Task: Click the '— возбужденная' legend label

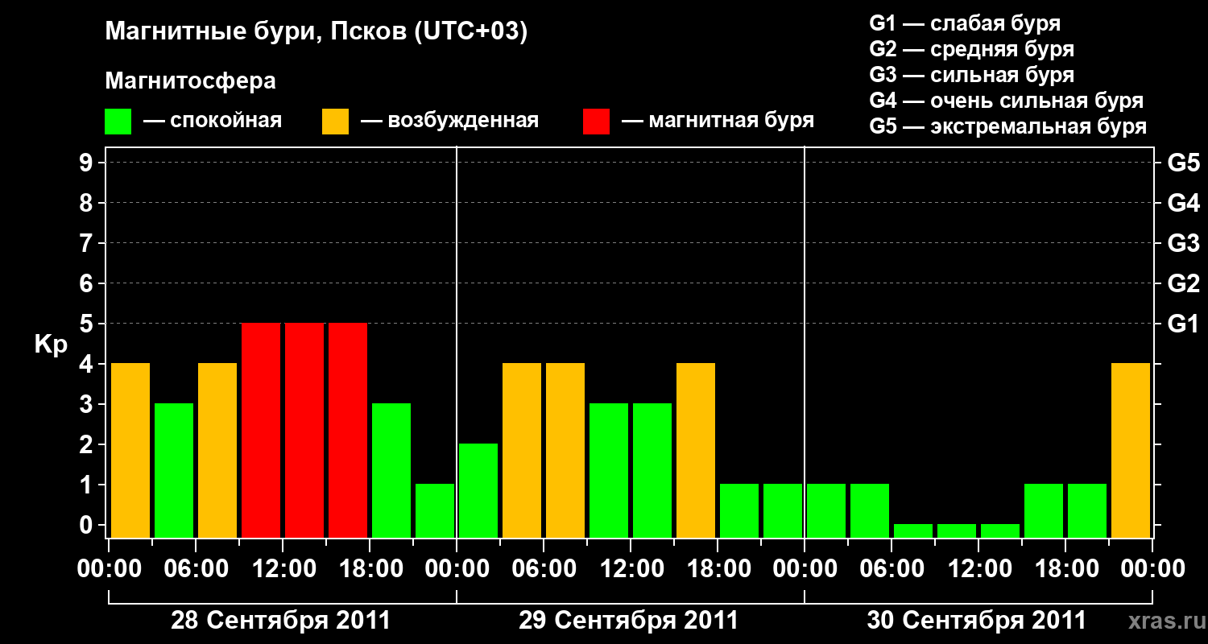Action: pyautogui.click(x=450, y=121)
